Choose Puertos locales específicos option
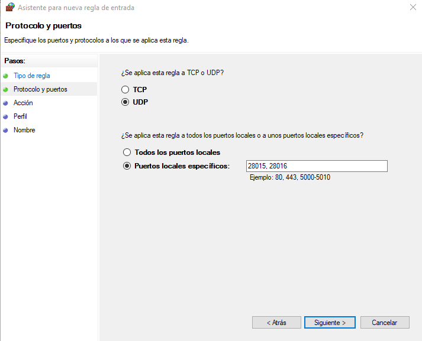Viewport: 422px width, 341px height. [127, 166]
